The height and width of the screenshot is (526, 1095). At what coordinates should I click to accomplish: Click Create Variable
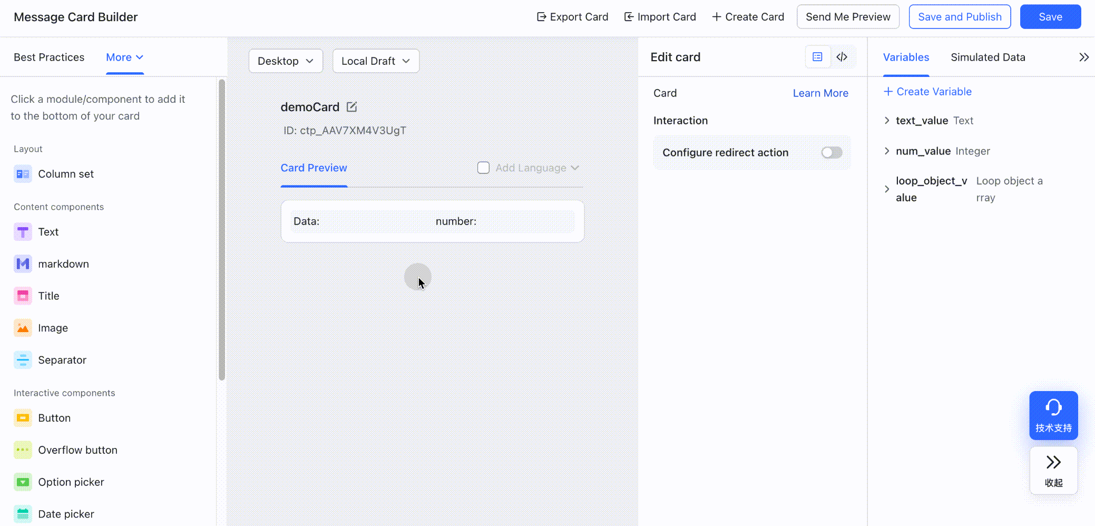click(x=927, y=92)
